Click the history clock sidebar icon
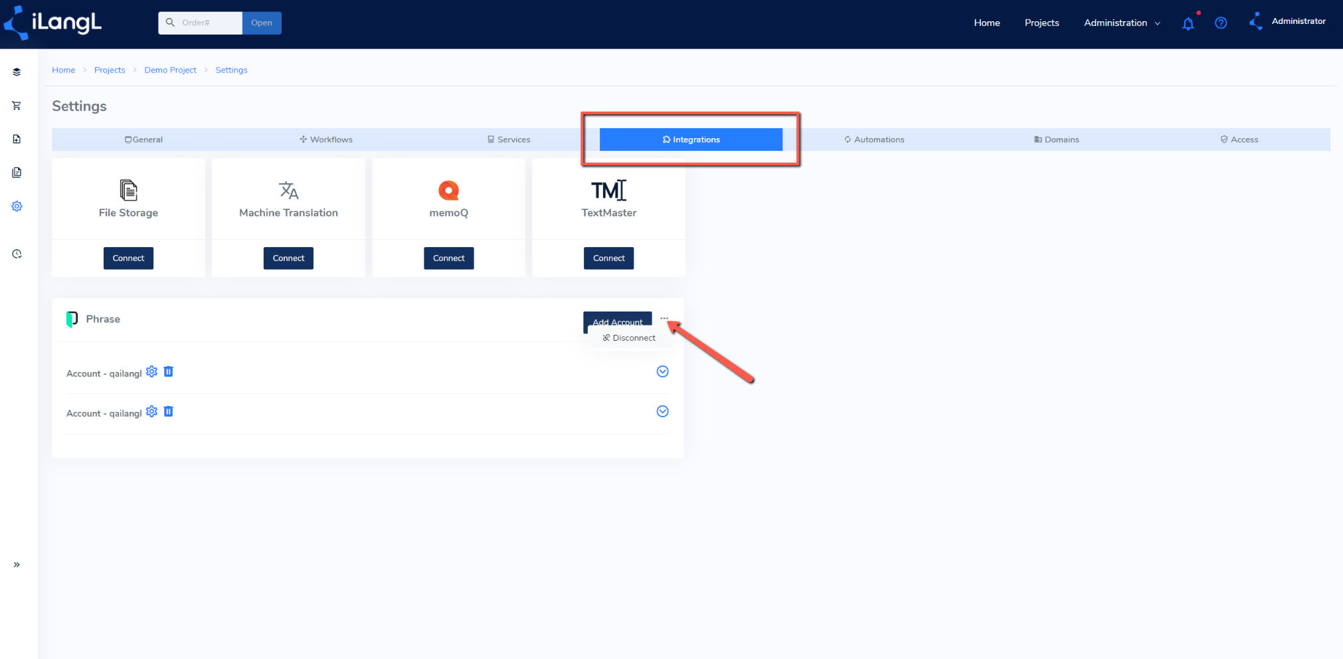The width and height of the screenshot is (1343, 659). tap(17, 254)
